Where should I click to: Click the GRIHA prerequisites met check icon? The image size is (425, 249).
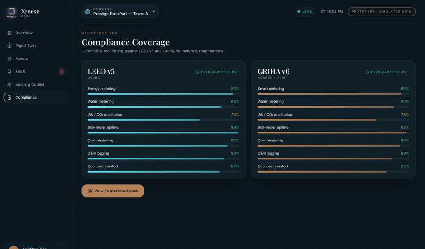[x=367, y=72]
